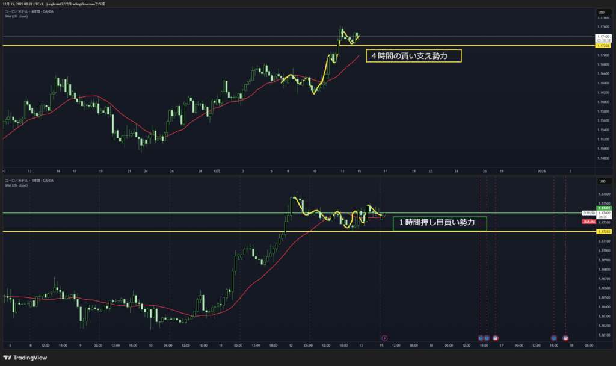The image size is (616, 366).
Task: Click the red SMA:MA indicator label
Action: tap(589, 222)
